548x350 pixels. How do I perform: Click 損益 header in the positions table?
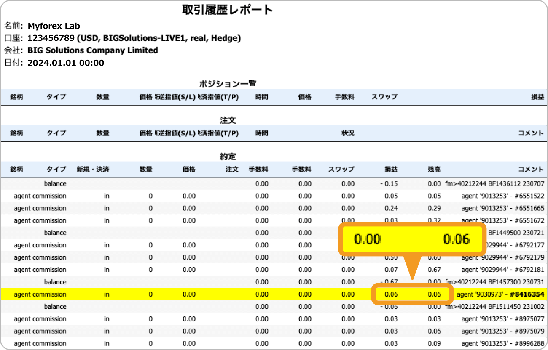click(537, 97)
